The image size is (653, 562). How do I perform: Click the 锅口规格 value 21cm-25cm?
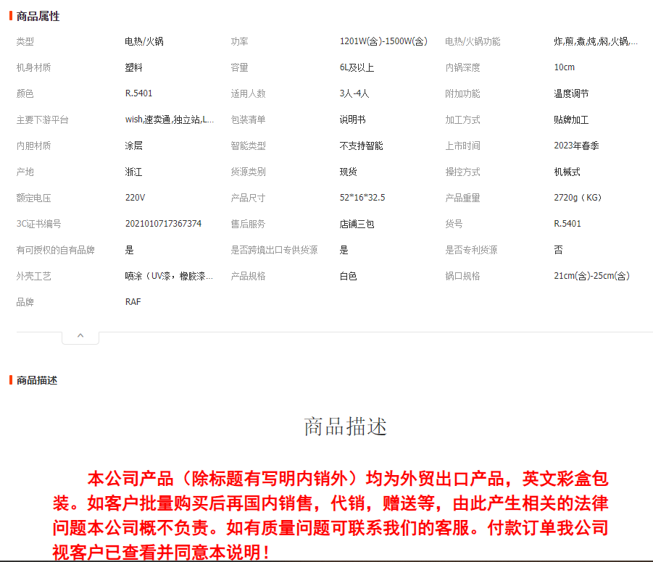click(591, 276)
